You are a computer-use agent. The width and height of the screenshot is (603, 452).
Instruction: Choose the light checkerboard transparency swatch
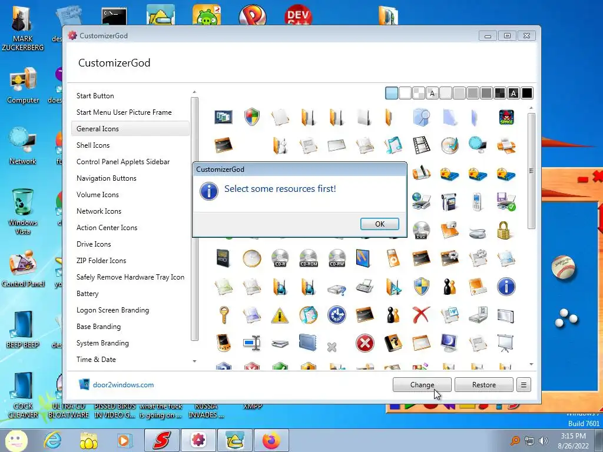tap(419, 93)
